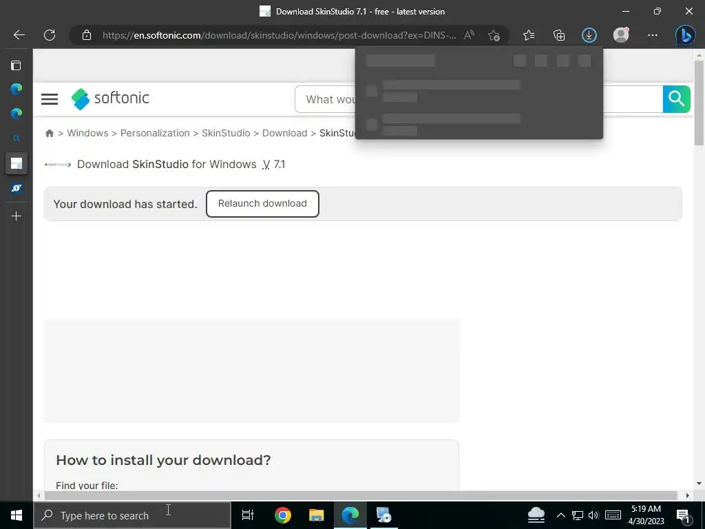Viewport: 705px width, 529px height.
Task: Open File Explorer from the taskbar
Action: point(317,515)
